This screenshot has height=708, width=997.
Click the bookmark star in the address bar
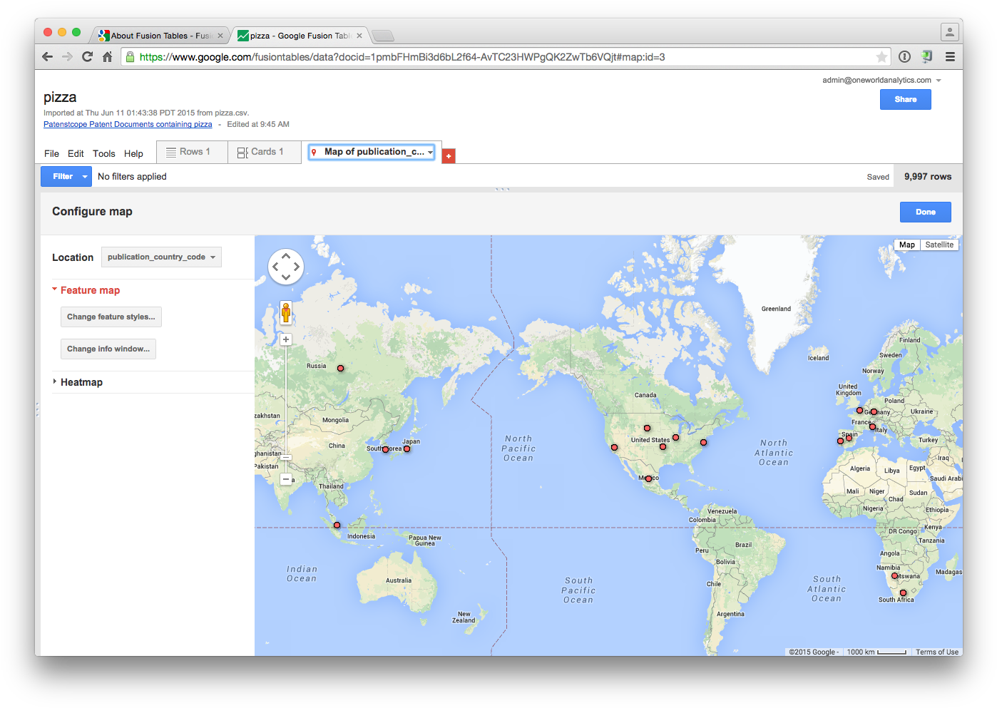pyautogui.click(x=882, y=56)
